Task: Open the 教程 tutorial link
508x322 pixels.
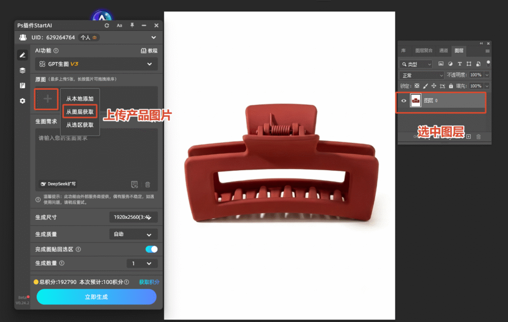Action: point(149,51)
